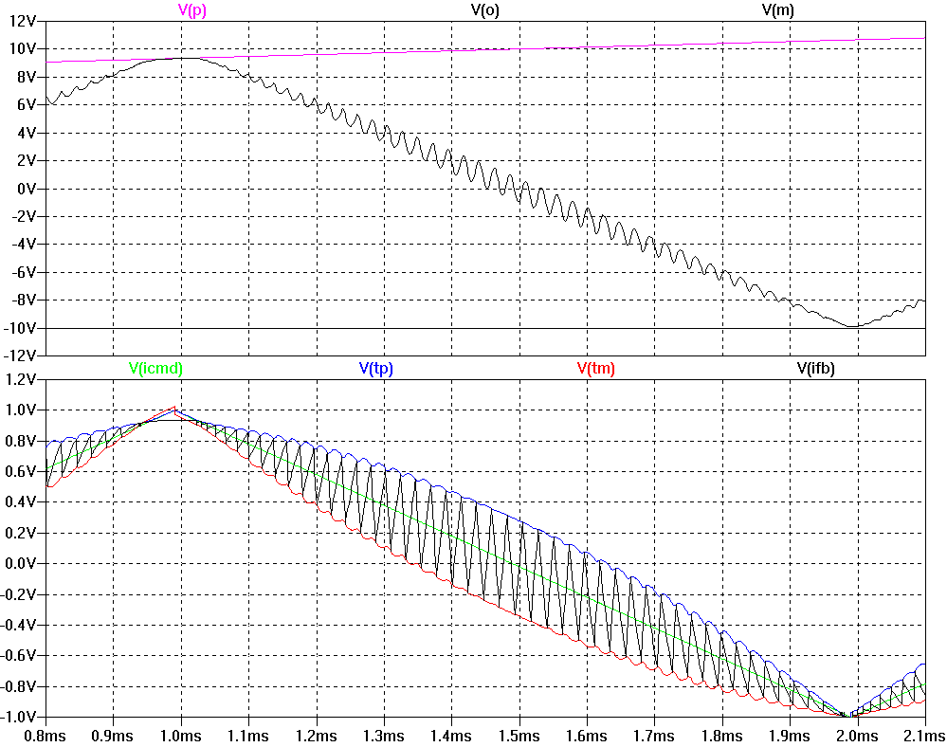The image size is (947, 747).
Task: Click the 10V axis label in upper plot
Action: coord(23,49)
